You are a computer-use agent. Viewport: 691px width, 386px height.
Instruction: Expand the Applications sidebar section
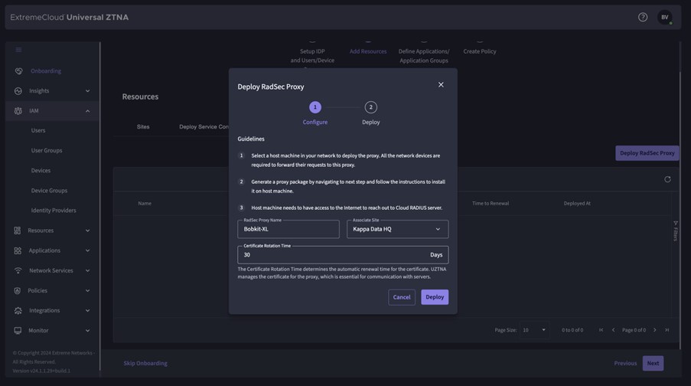tap(87, 250)
